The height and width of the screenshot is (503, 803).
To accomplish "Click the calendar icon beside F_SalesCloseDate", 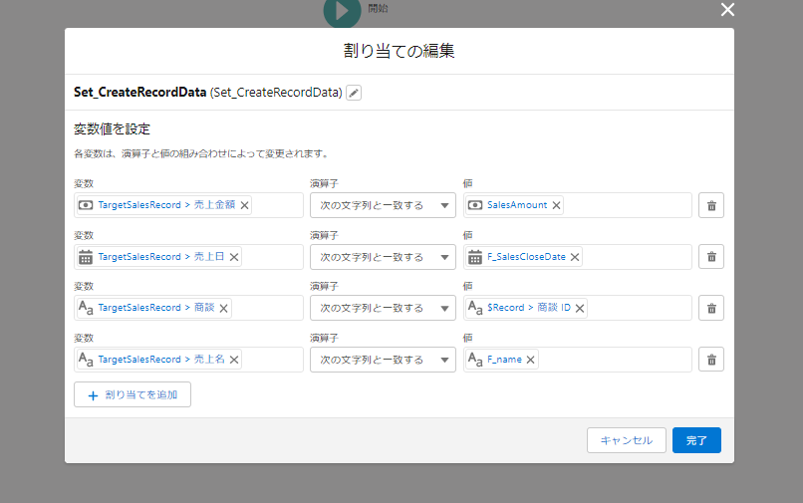I will [475, 257].
